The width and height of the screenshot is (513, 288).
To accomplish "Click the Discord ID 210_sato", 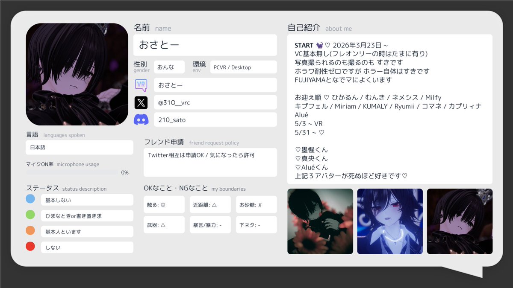I will click(215, 120).
